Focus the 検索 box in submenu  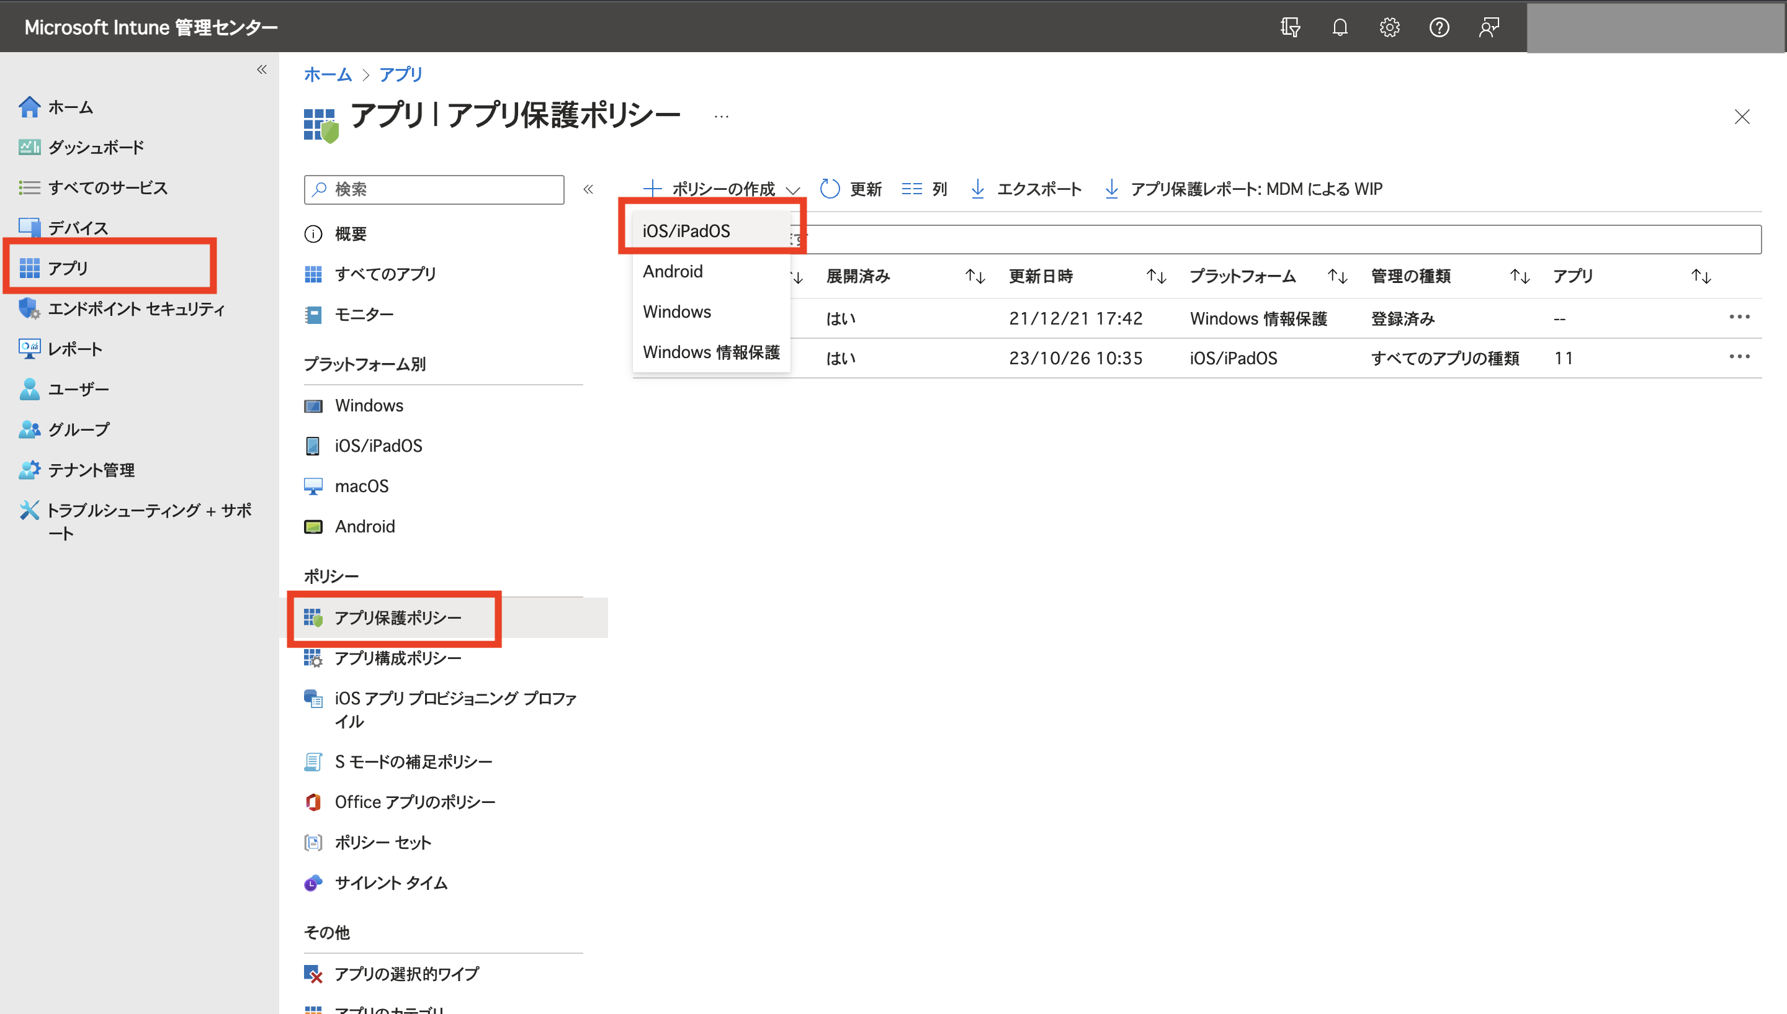click(x=434, y=189)
